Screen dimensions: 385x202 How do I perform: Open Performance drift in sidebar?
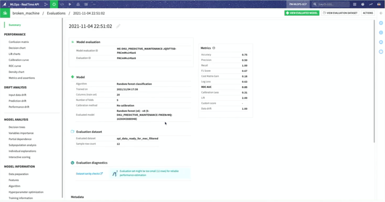19,107
